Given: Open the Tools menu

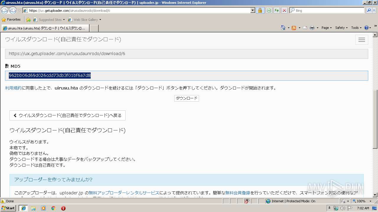Looking at the screenshot, I should pyautogui.click(x=356, y=28).
